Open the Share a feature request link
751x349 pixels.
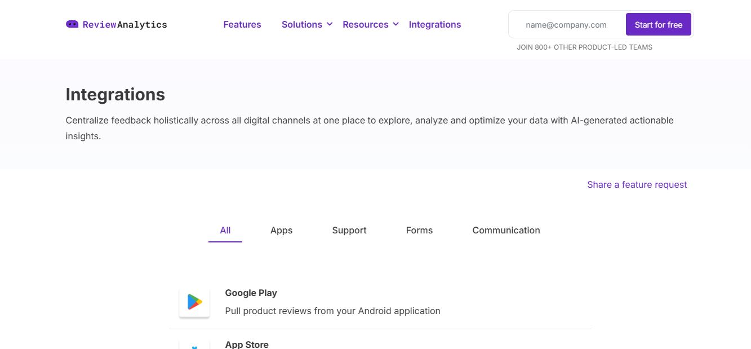[x=637, y=184]
